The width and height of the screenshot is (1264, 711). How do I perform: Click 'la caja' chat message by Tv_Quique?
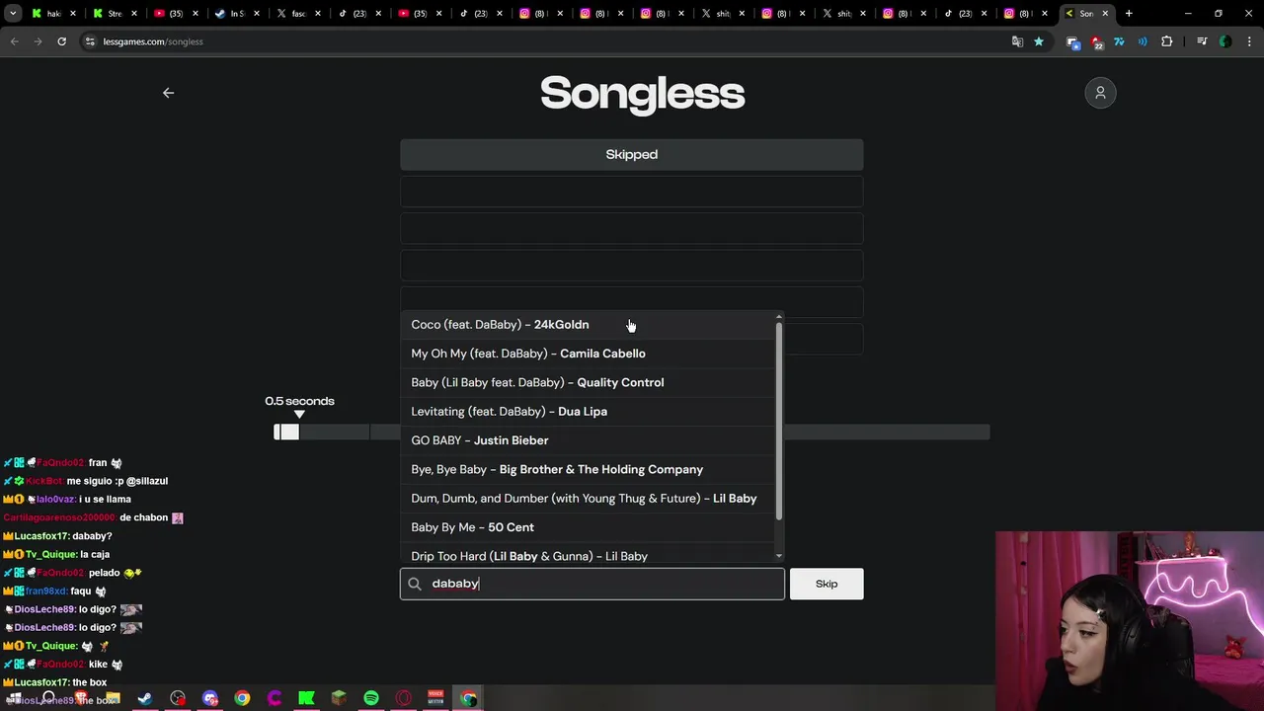(56, 554)
